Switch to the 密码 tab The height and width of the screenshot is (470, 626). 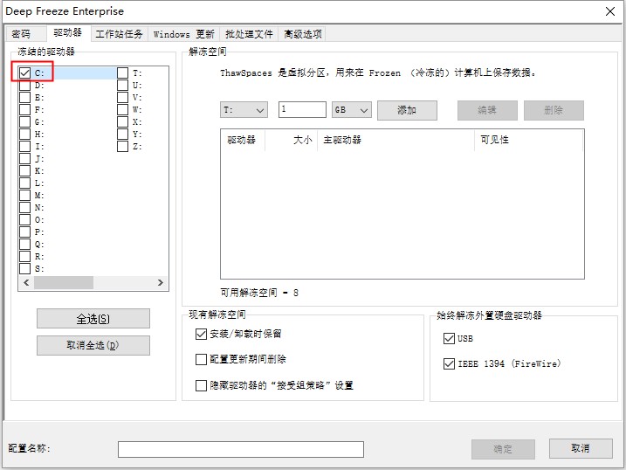coord(26,34)
